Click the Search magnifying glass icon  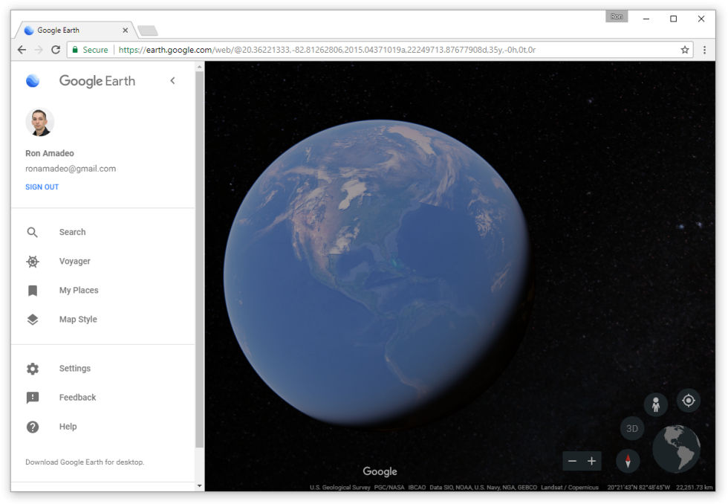pyautogui.click(x=33, y=232)
